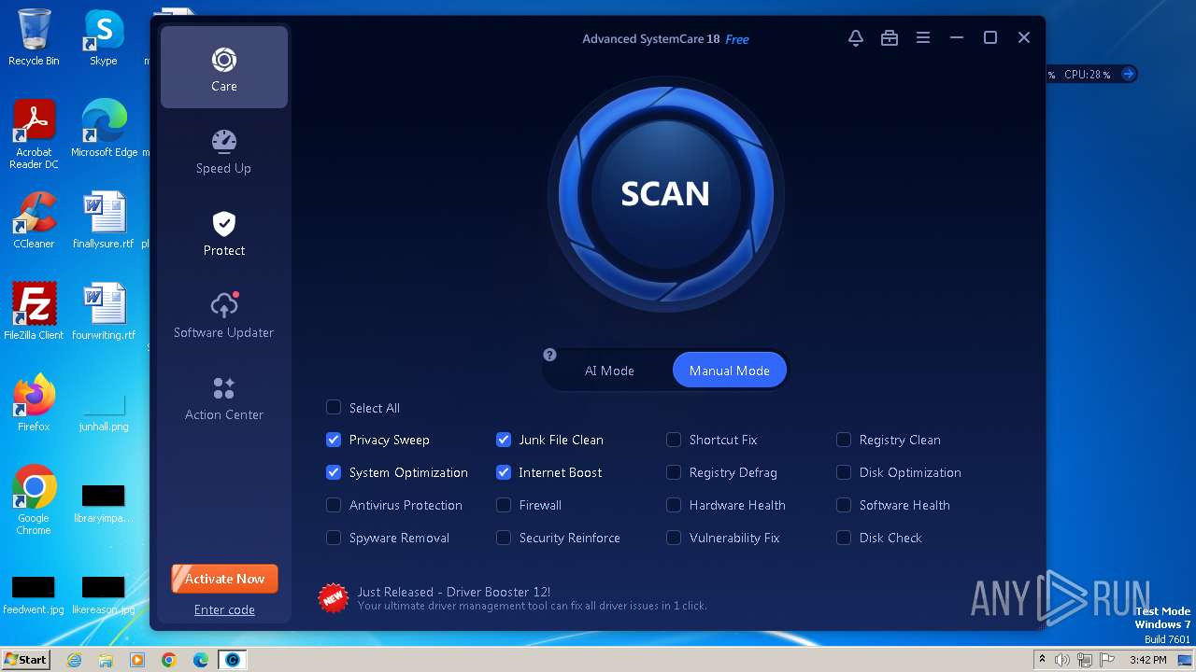Check the Select All checkbox
This screenshot has width=1196, height=672.
click(x=334, y=407)
